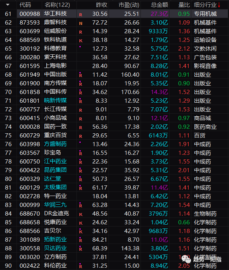Click R icon on 华润三九 row

[x=81, y=205]
